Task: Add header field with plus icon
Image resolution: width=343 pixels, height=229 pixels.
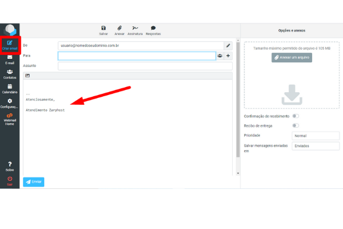Action: point(228,56)
